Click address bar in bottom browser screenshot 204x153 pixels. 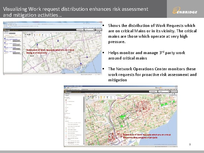[112, 88]
